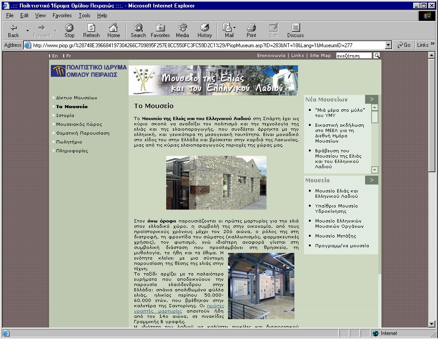Switch to English via En link

pyautogui.click(x=55, y=56)
